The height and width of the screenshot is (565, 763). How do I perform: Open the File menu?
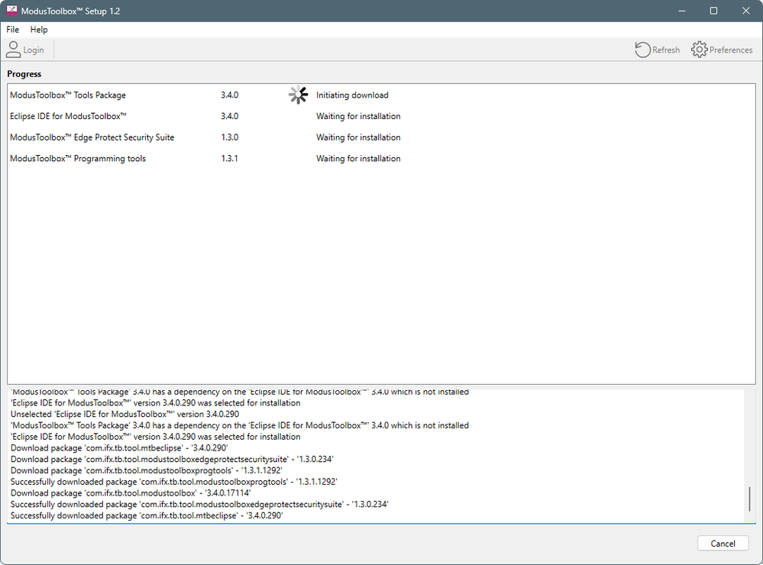click(12, 29)
